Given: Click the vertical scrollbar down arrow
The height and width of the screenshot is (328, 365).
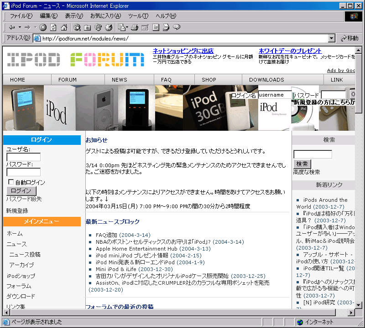Looking at the screenshot, I should [359, 305].
